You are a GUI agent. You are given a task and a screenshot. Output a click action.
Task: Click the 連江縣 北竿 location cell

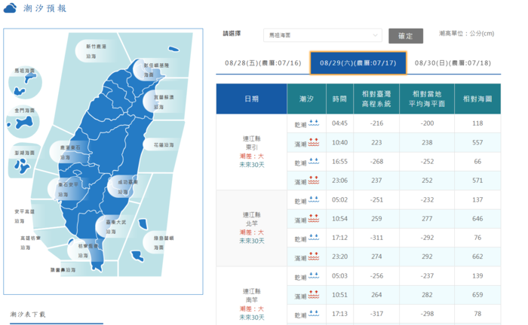(x=251, y=228)
